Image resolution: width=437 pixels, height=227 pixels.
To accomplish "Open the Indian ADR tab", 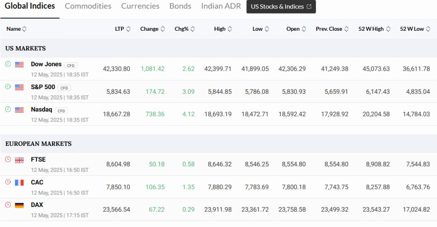I will (x=221, y=6).
